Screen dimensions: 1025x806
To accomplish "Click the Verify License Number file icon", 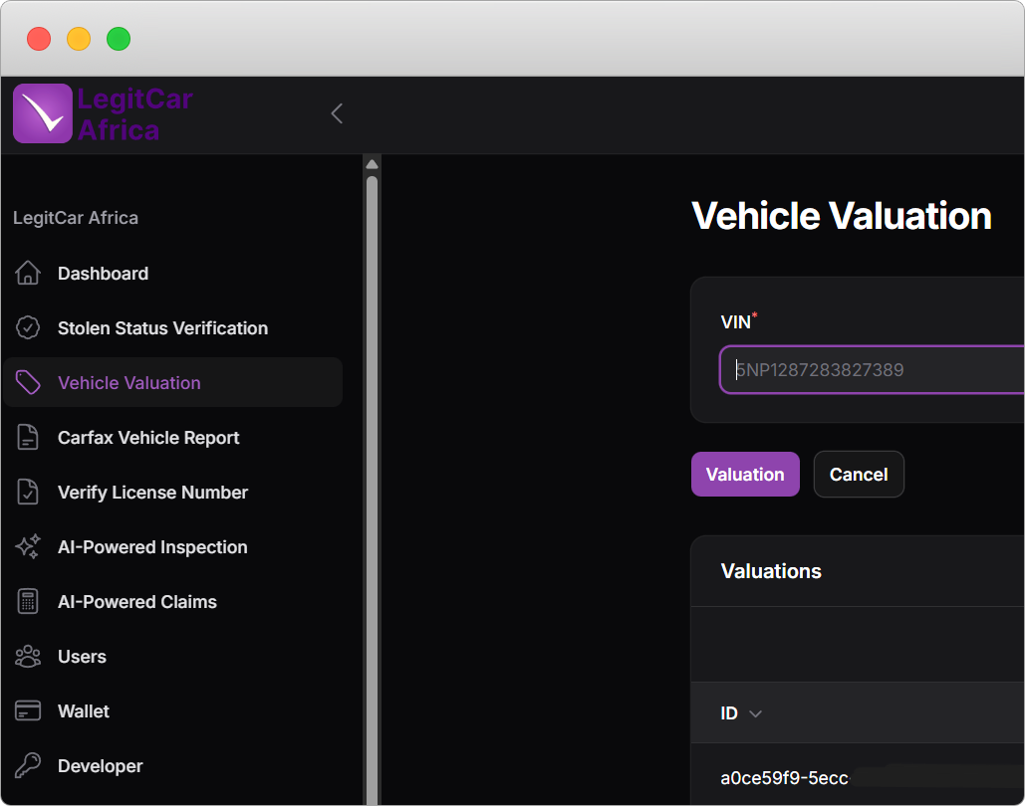I will [28, 493].
